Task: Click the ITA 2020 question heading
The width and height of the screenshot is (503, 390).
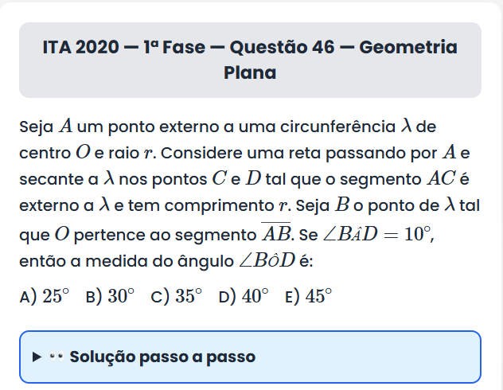Action: [250, 48]
